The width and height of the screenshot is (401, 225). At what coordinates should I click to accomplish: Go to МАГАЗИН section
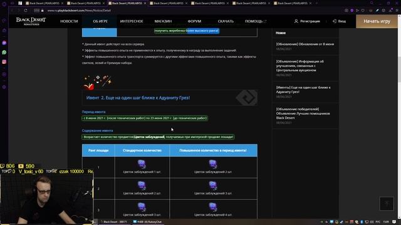pyautogui.click(x=163, y=21)
